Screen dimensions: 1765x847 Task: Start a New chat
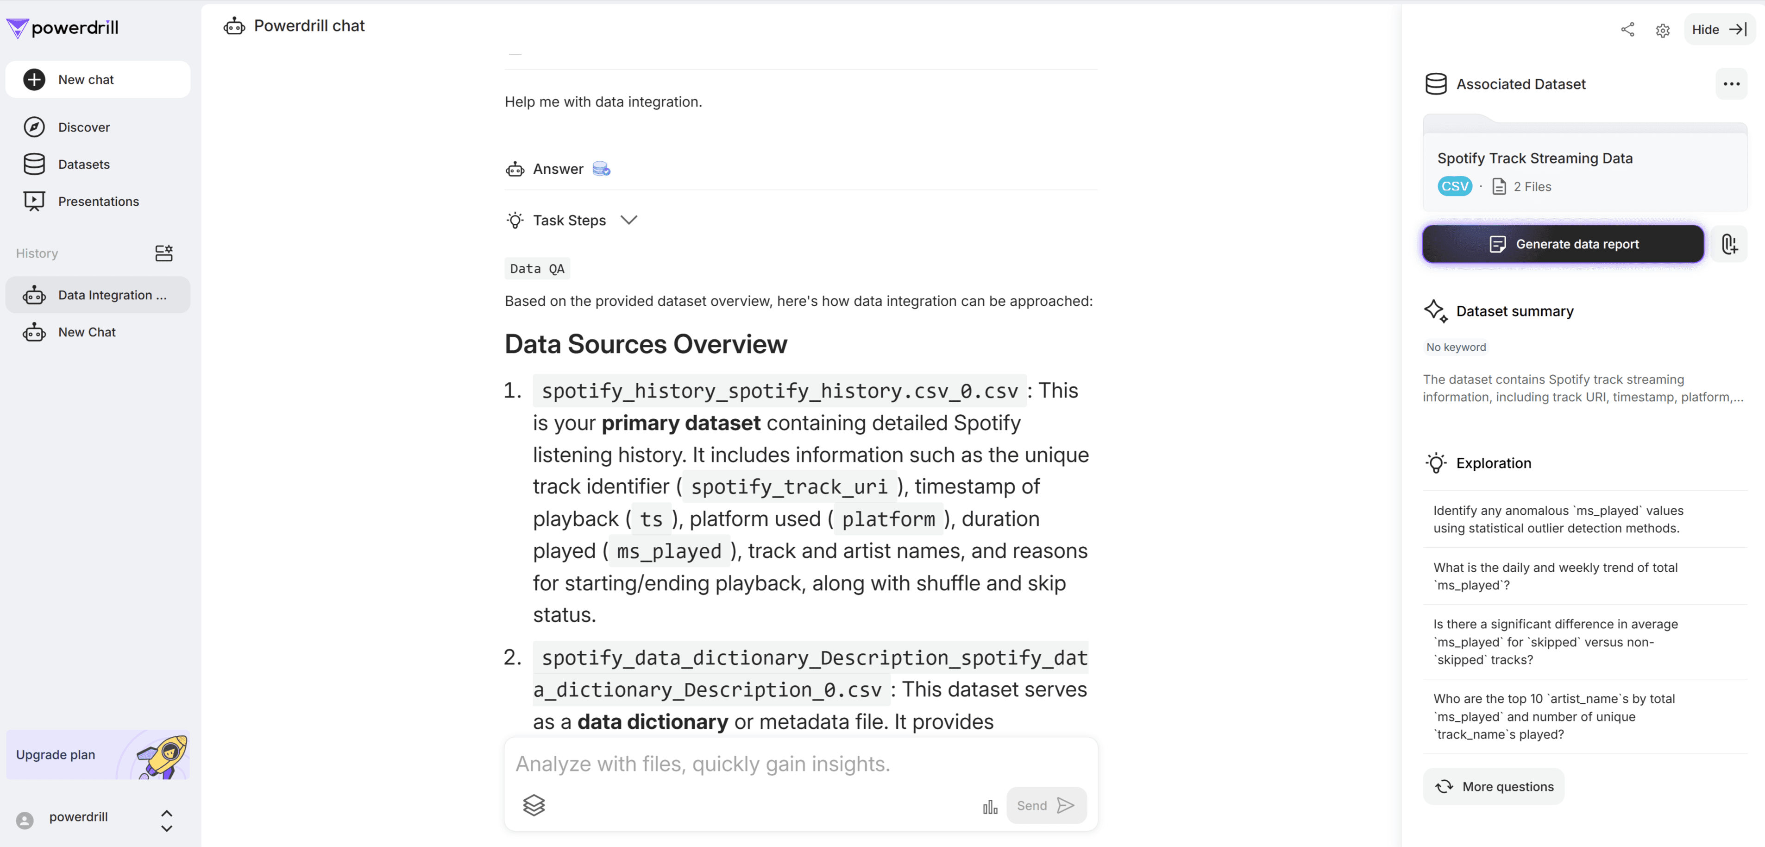click(x=98, y=80)
